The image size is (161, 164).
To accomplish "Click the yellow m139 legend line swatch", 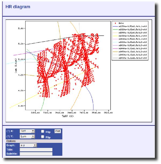I will (116, 36).
